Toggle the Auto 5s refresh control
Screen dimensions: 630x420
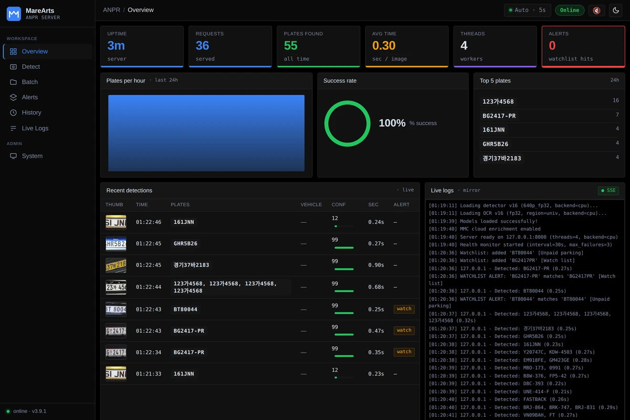pos(527,10)
